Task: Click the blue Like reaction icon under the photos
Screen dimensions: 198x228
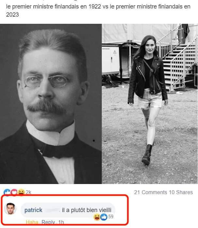Action: [7, 192]
